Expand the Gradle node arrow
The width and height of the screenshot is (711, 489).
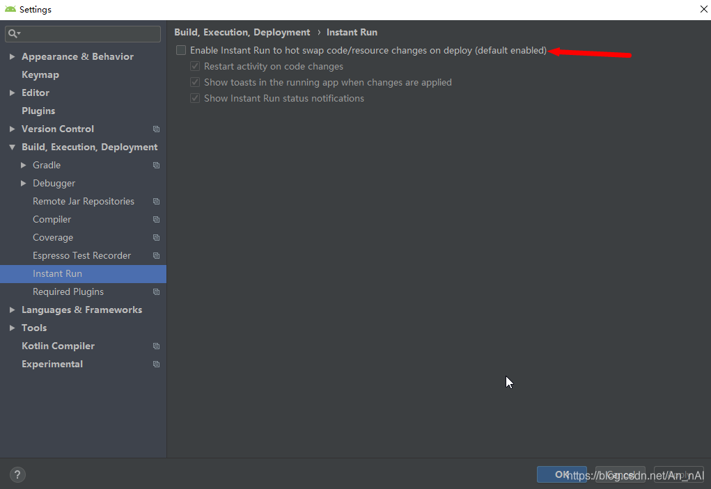[x=24, y=166]
